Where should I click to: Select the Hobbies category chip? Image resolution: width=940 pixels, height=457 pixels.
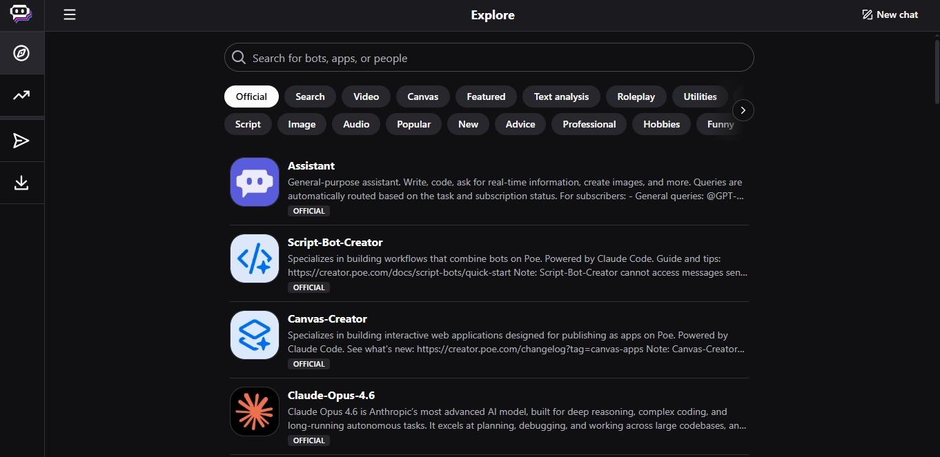pyautogui.click(x=661, y=124)
